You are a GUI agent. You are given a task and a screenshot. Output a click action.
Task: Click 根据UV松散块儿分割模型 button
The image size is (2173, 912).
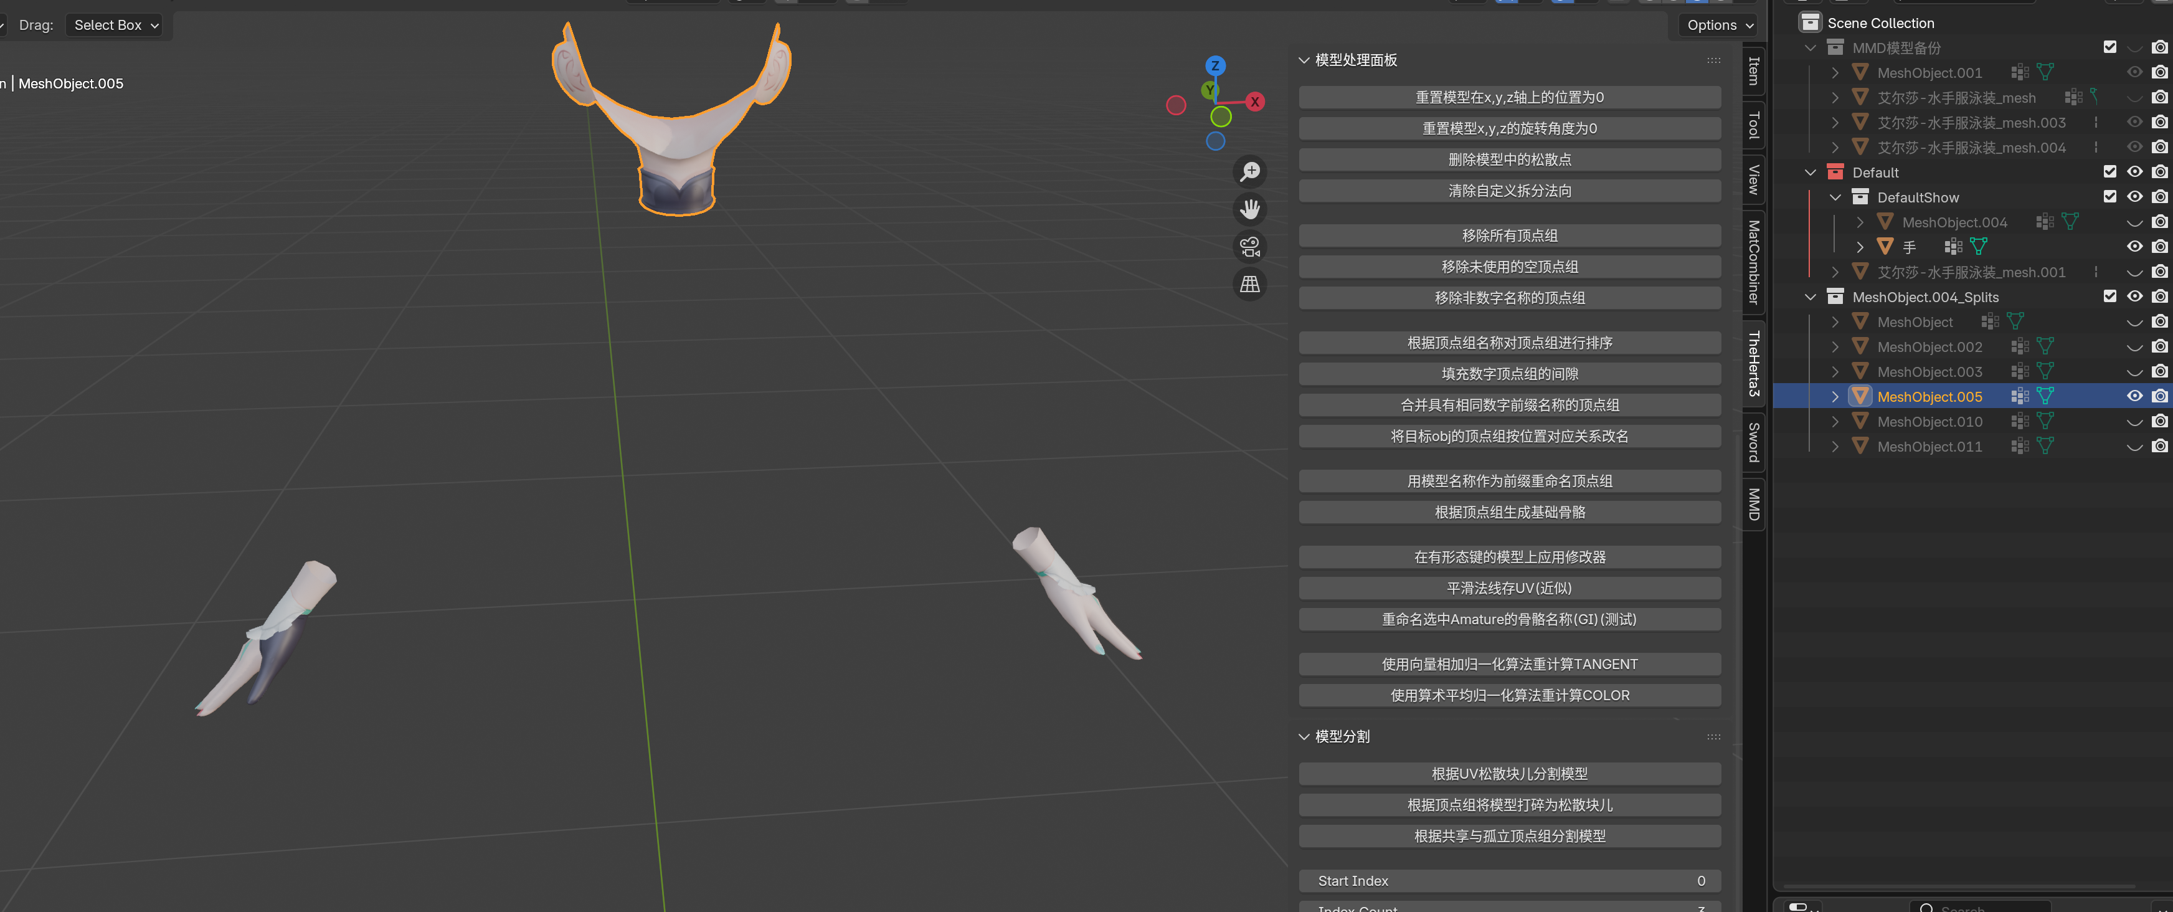coord(1509,774)
